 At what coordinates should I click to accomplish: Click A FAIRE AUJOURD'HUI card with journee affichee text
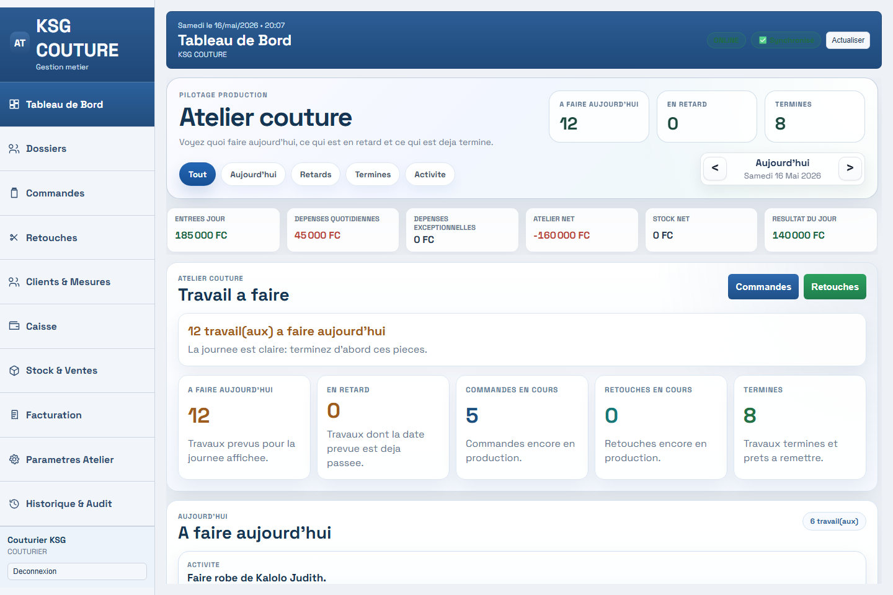tap(244, 427)
